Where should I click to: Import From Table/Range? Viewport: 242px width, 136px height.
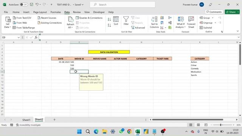tap(24, 28)
